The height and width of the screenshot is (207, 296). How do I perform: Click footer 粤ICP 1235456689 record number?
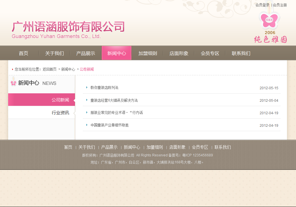(x=198, y=155)
